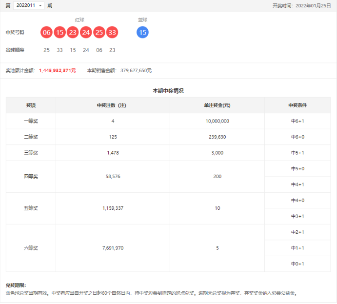Click the 中奖条件 column header
The image size is (337, 304).
pos(297,105)
